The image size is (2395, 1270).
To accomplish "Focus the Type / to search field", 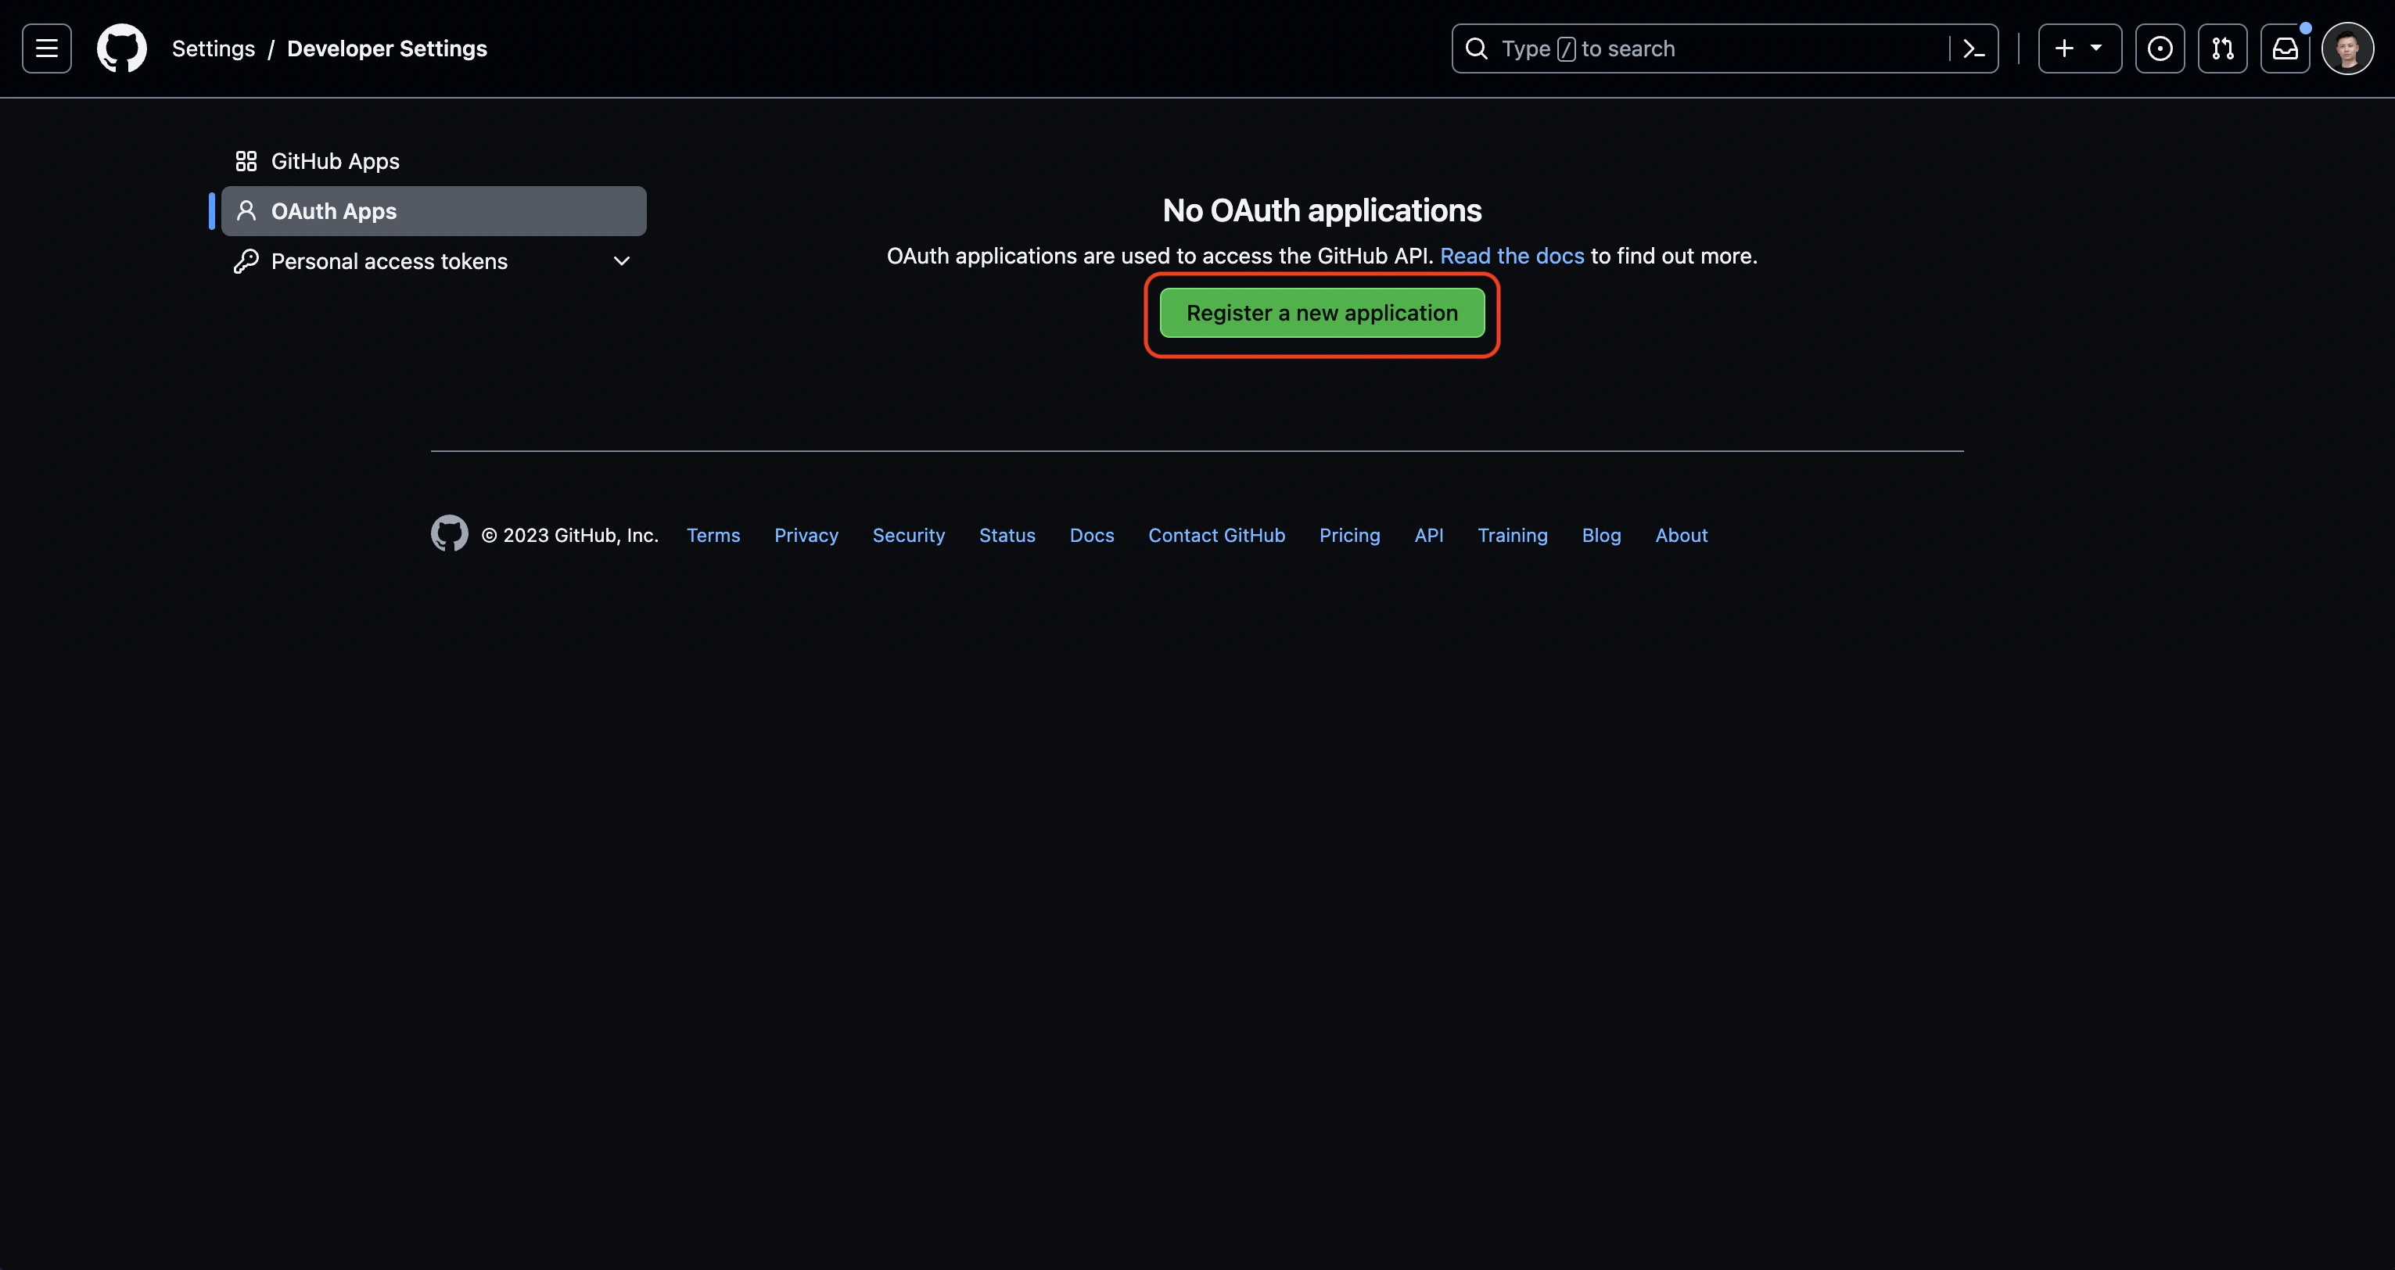I will tap(1725, 48).
